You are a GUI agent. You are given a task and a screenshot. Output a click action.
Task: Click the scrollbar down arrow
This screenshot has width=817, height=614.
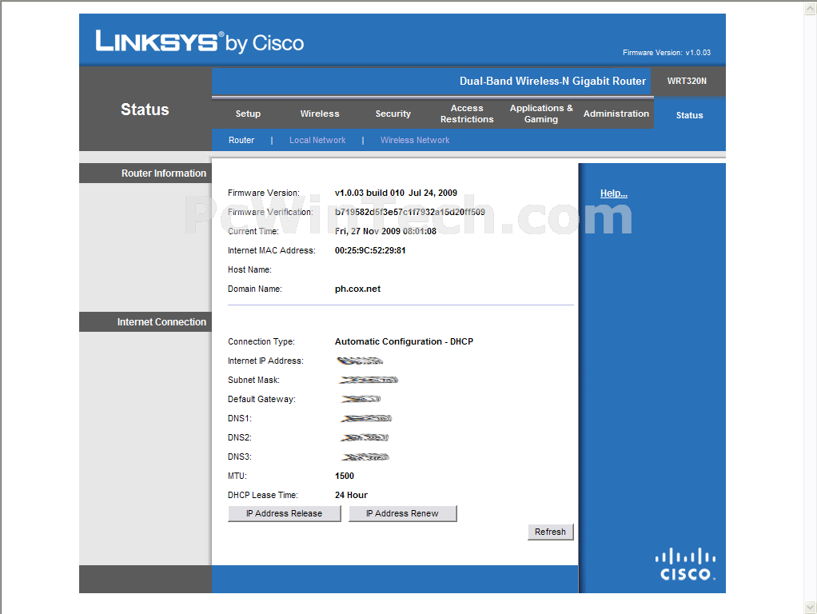click(811, 608)
